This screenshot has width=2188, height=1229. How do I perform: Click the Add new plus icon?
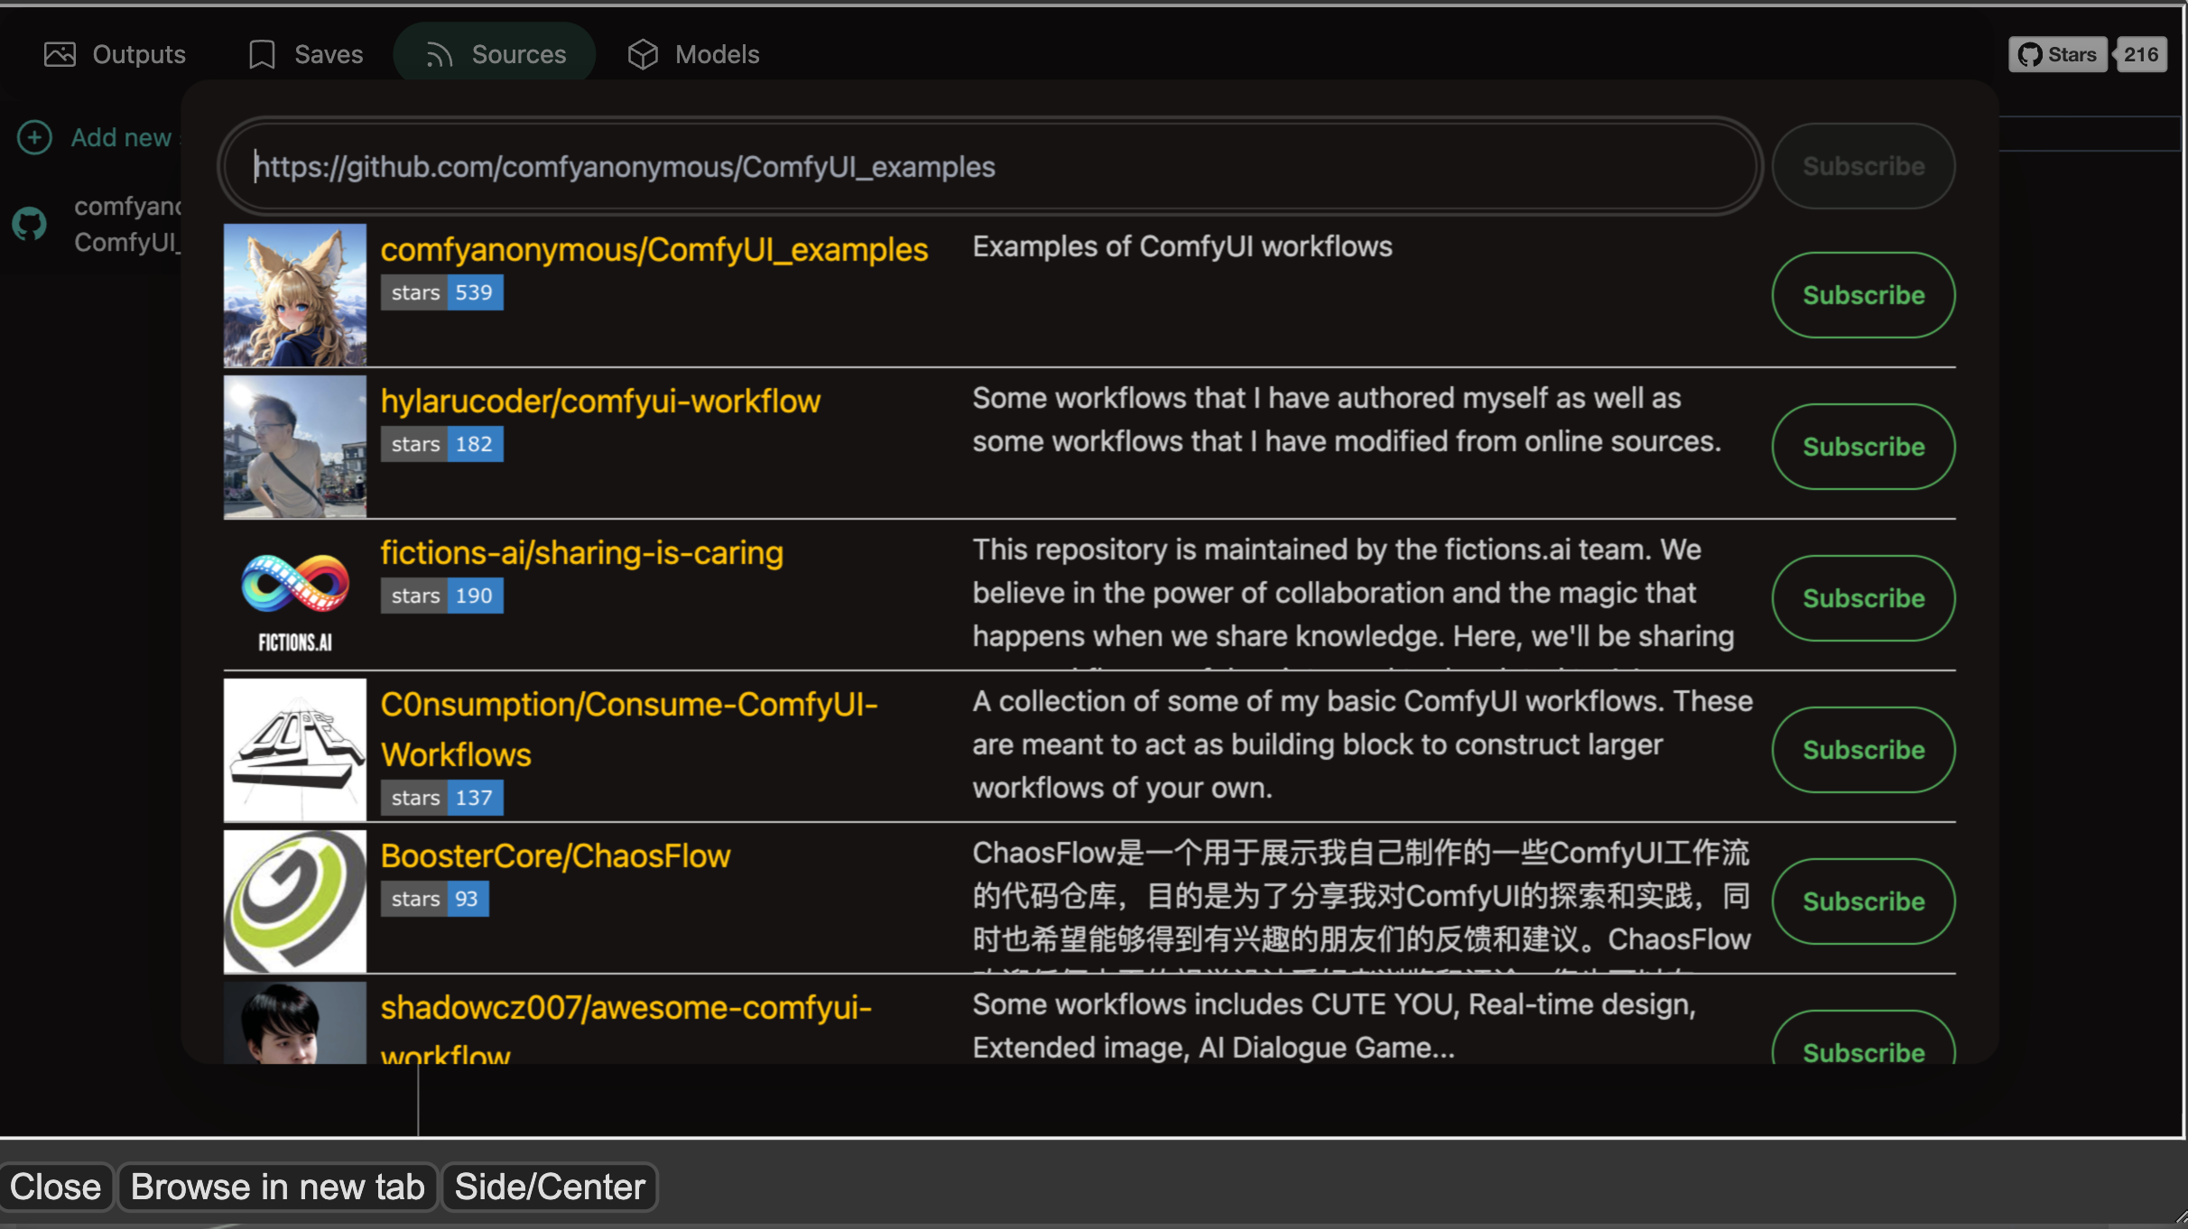click(34, 137)
